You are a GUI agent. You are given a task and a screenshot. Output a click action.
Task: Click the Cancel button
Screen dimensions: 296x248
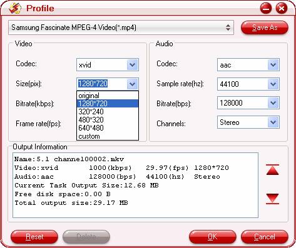(265, 237)
